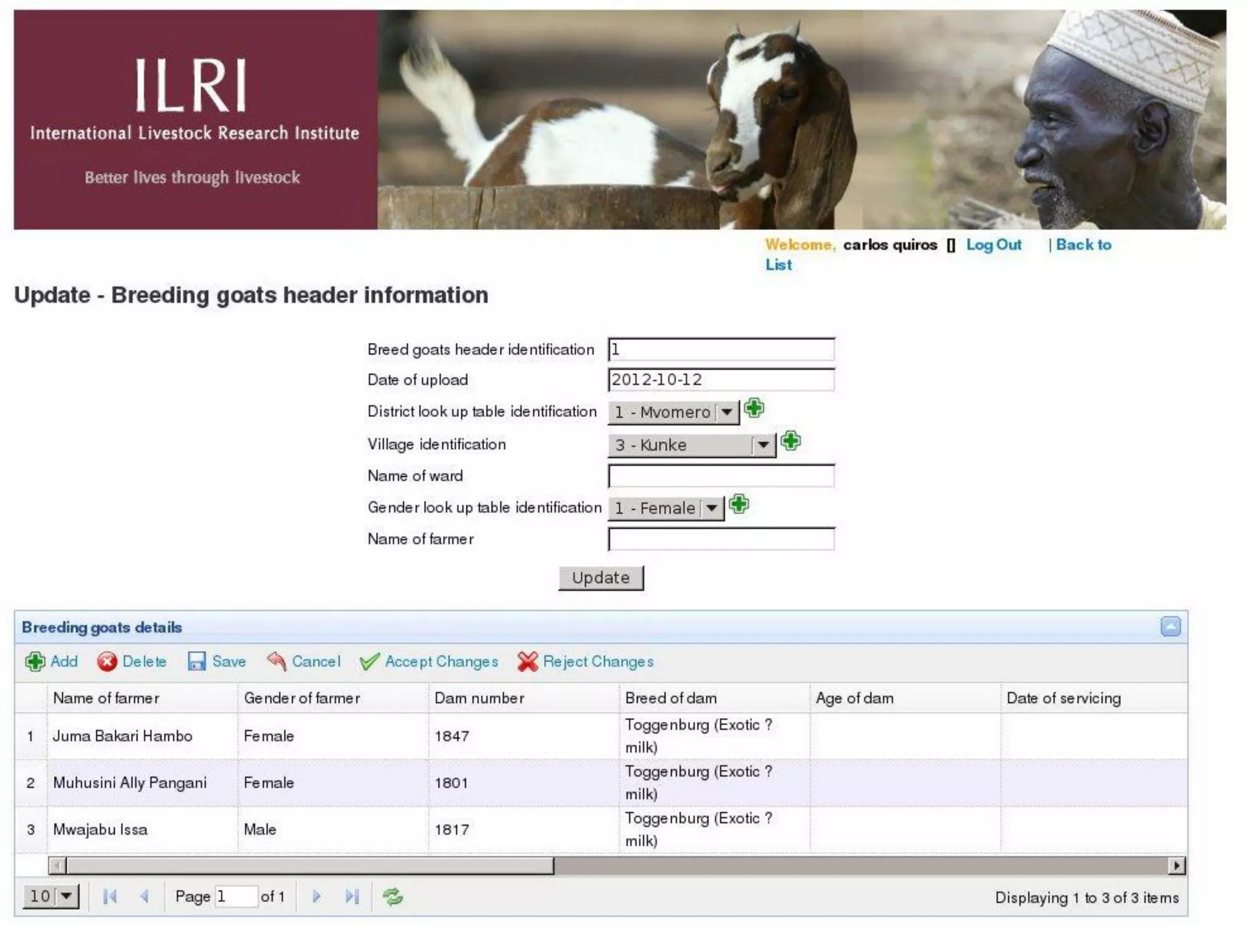The width and height of the screenshot is (1248, 936).
Task: Click the horizontal scrollbar thumb in grid
Action: point(310,865)
